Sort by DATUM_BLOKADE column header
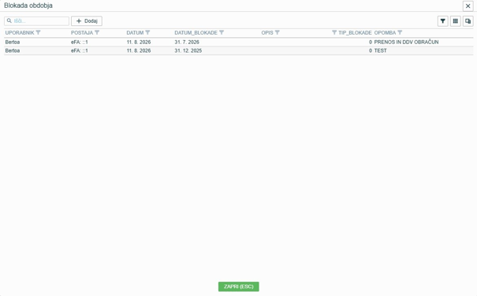 196,33
